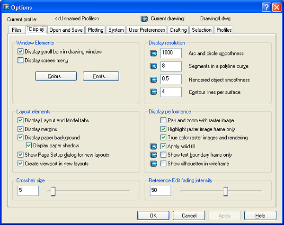The width and height of the screenshot is (284, 225).
Task: Enable Pan and zoom with raster image
Action: pos(164,121)
